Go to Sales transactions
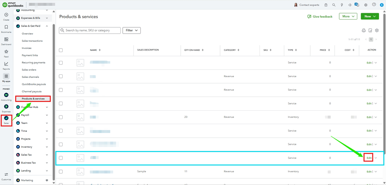Viewport: 386px width, 185px height. tap(32, 41)
